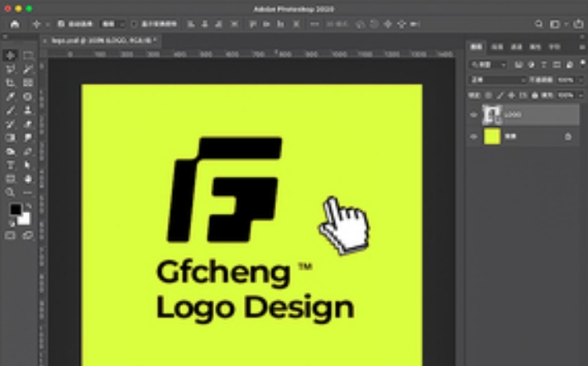Select the Frame tool
The image size is (588, 366).
click(28, 83)
